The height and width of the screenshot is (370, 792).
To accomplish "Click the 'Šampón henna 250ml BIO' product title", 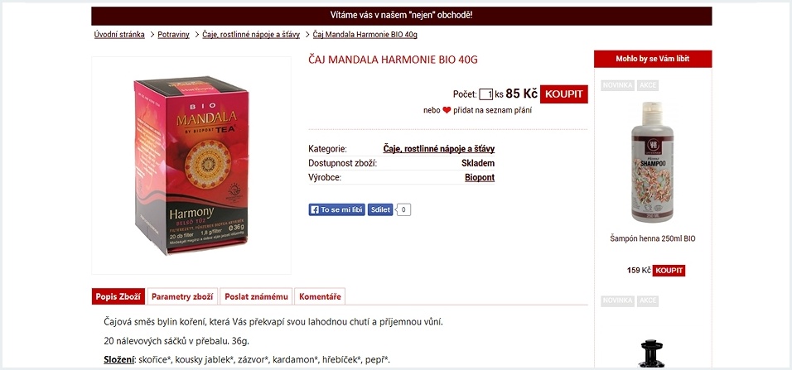I will (x=653, y=238).
